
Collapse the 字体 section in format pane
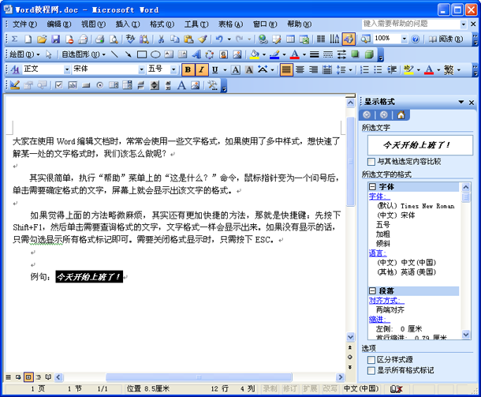[x=372, y=187]
